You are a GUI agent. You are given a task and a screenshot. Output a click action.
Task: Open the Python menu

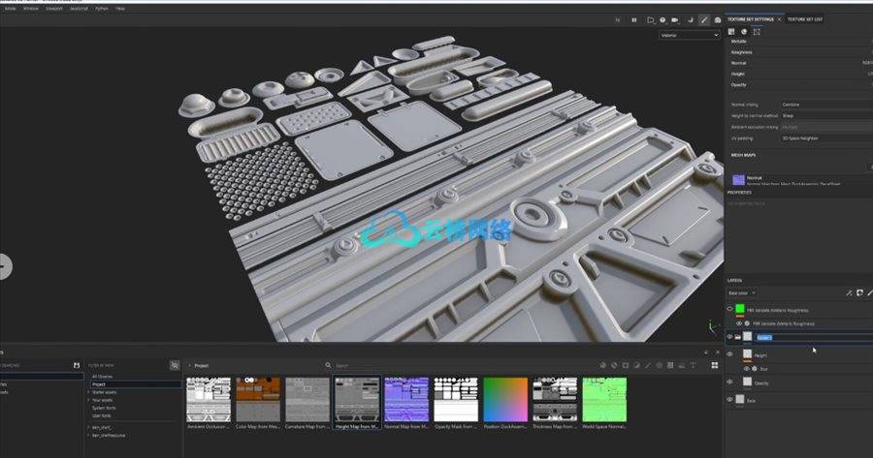coord(101,8)
